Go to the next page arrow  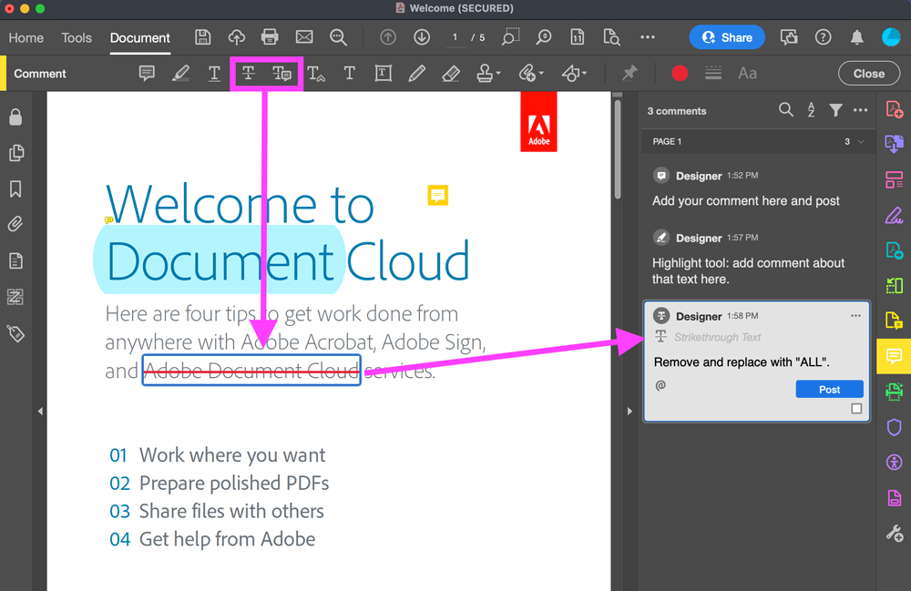422,37
